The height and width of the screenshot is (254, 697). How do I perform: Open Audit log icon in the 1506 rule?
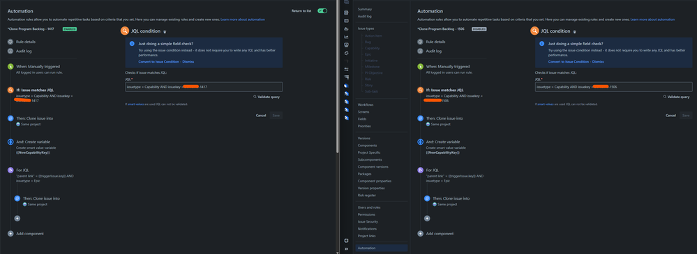[x=420, y=51]
